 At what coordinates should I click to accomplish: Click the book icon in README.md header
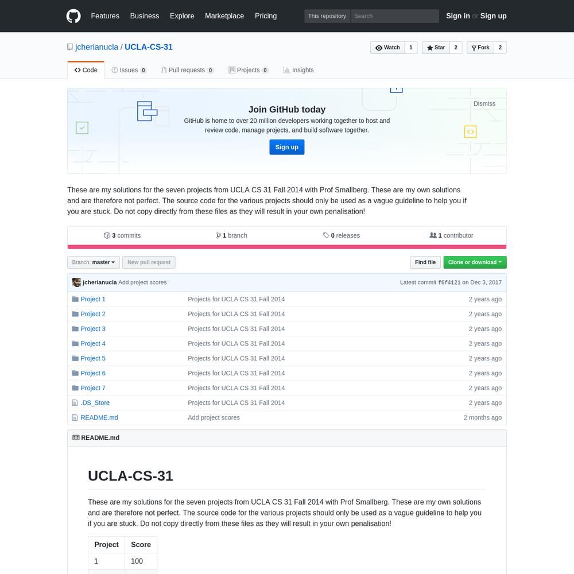point(76,437)
